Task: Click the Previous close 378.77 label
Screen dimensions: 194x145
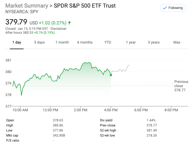Action: 181,86
